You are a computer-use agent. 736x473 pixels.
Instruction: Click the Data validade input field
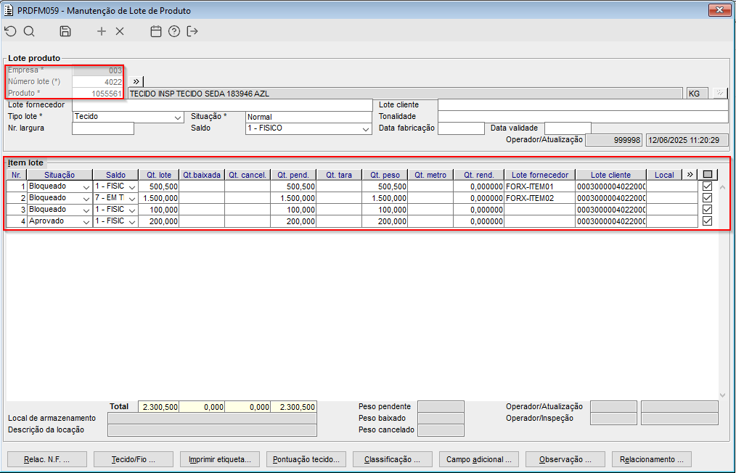pos(568,128)
